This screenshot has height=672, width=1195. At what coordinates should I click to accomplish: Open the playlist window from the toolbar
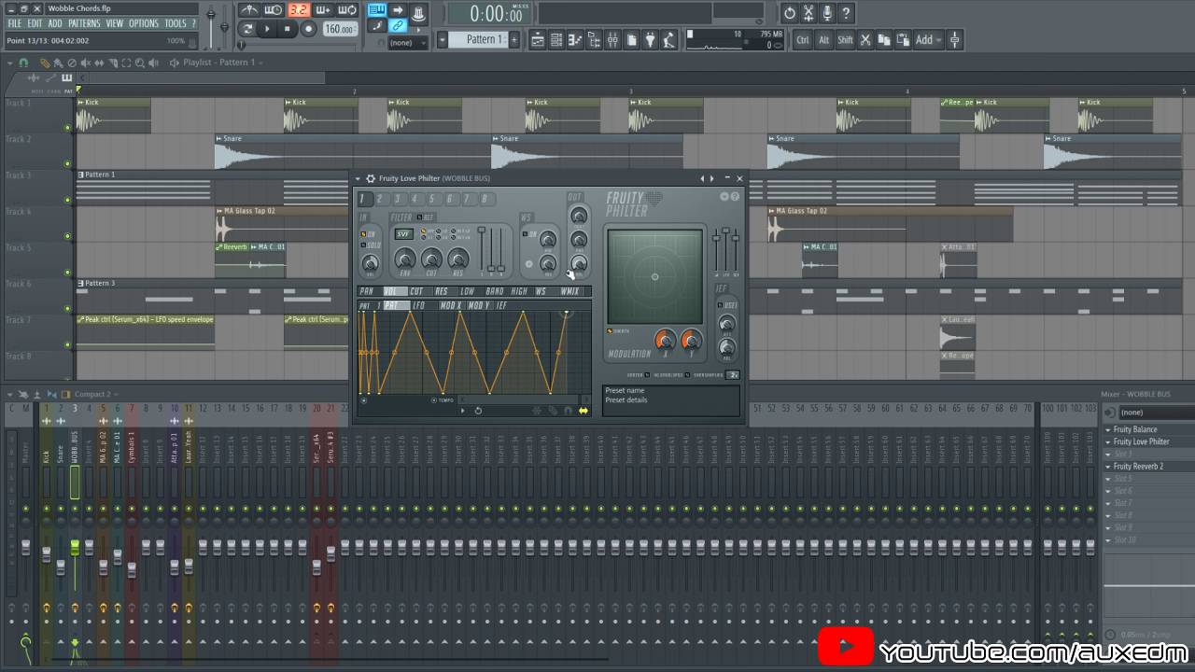tap(538, 39)
